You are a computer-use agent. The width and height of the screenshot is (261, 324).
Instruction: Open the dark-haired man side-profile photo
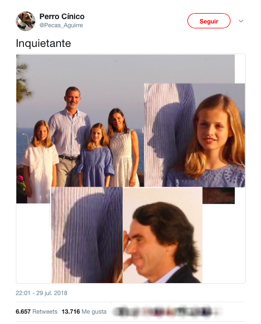(163, 235)
